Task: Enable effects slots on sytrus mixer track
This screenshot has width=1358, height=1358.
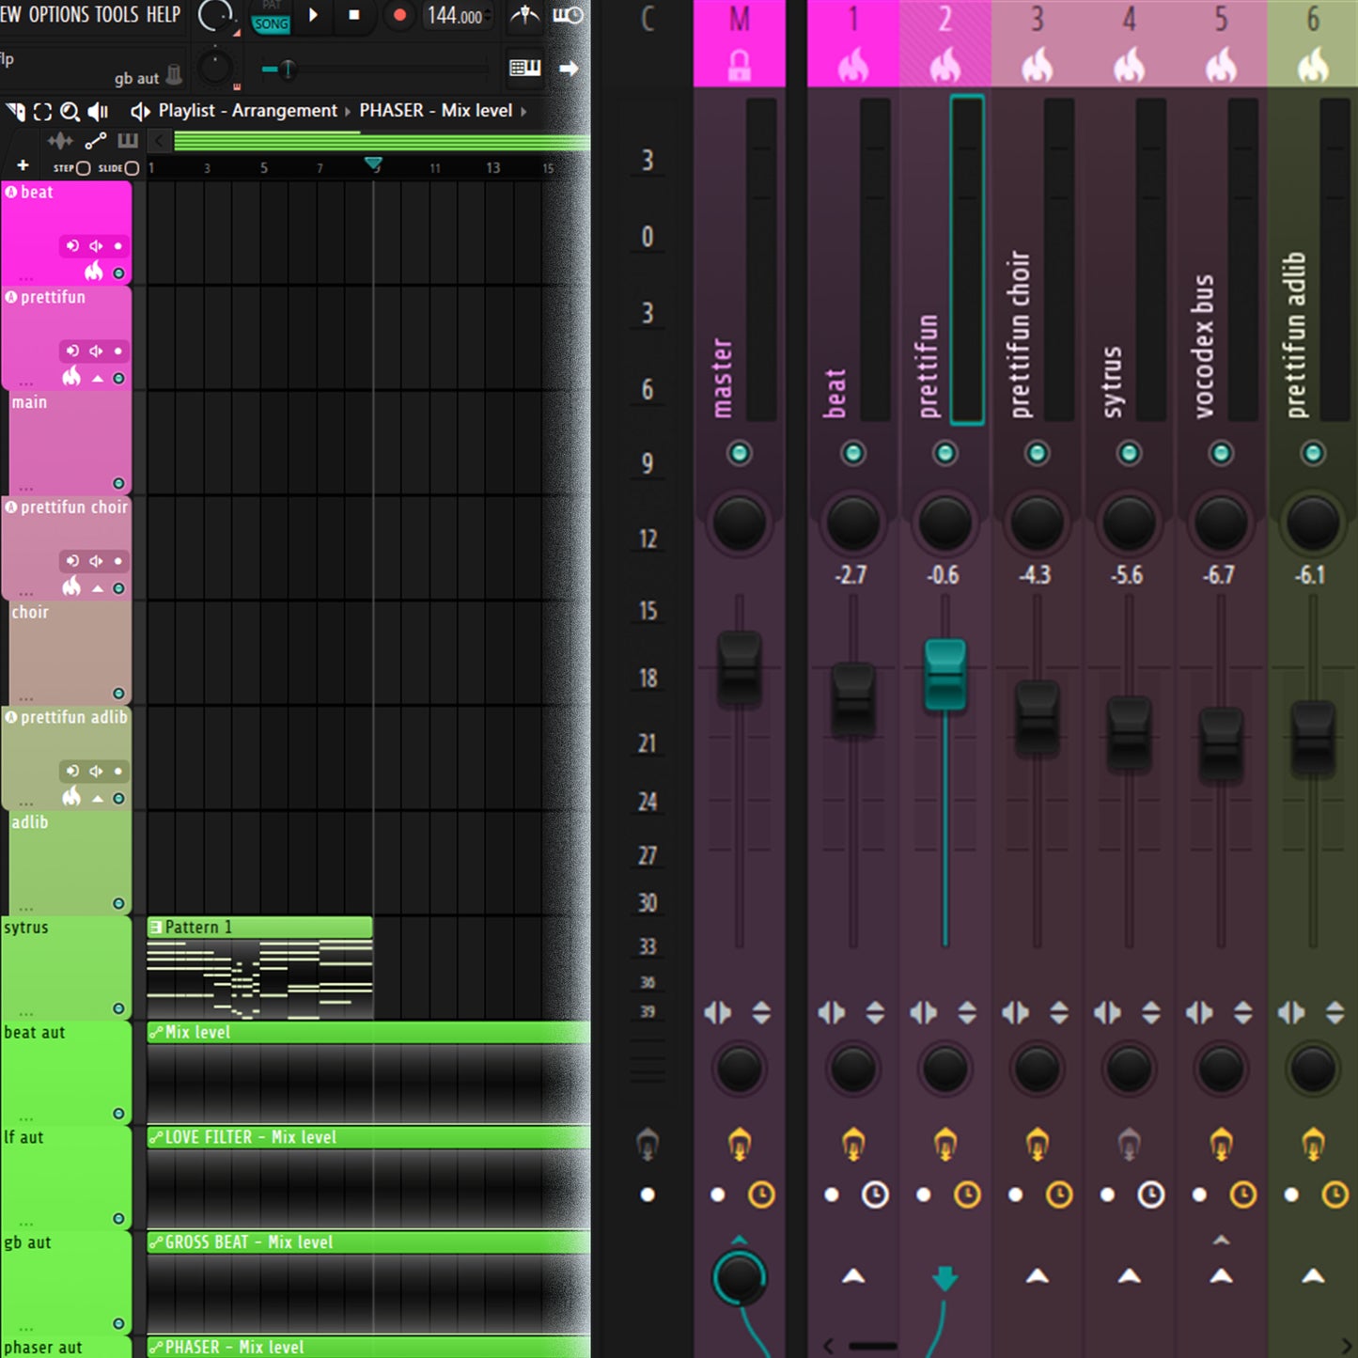Action: (x=1129, y=1144)
